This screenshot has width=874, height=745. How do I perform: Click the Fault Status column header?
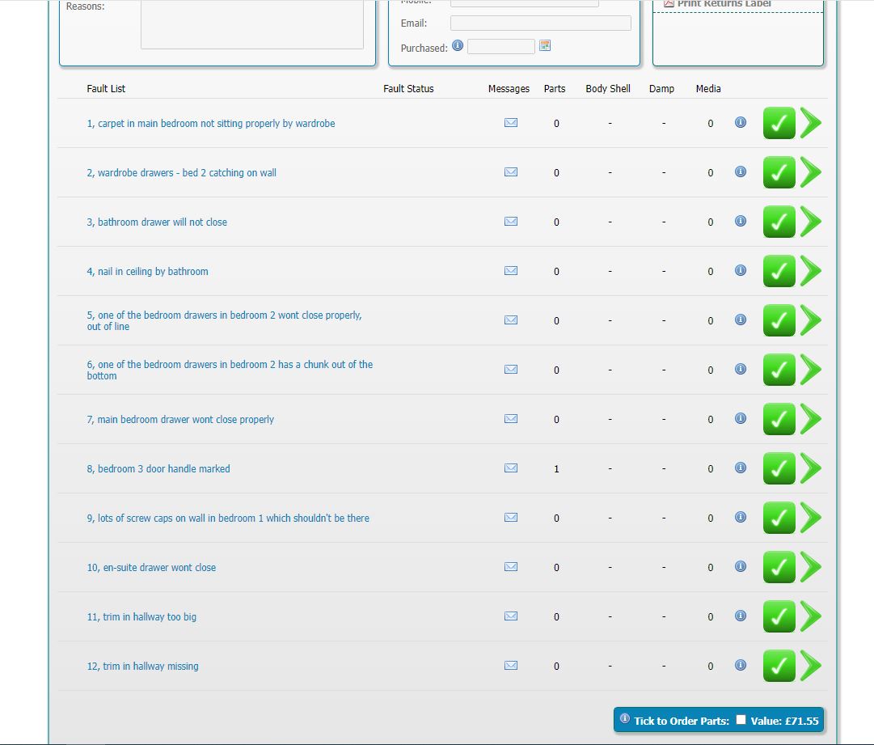pyautogui.click(x=408, y=89)
